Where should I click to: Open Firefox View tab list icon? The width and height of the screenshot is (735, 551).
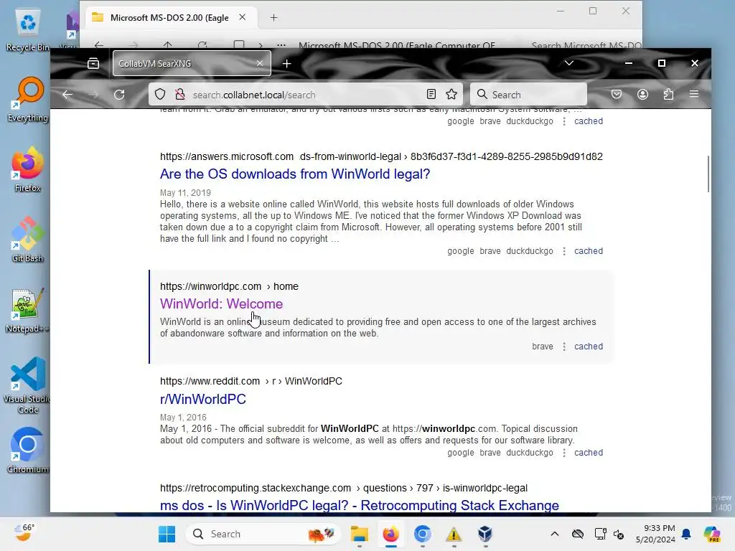[93, 63]
